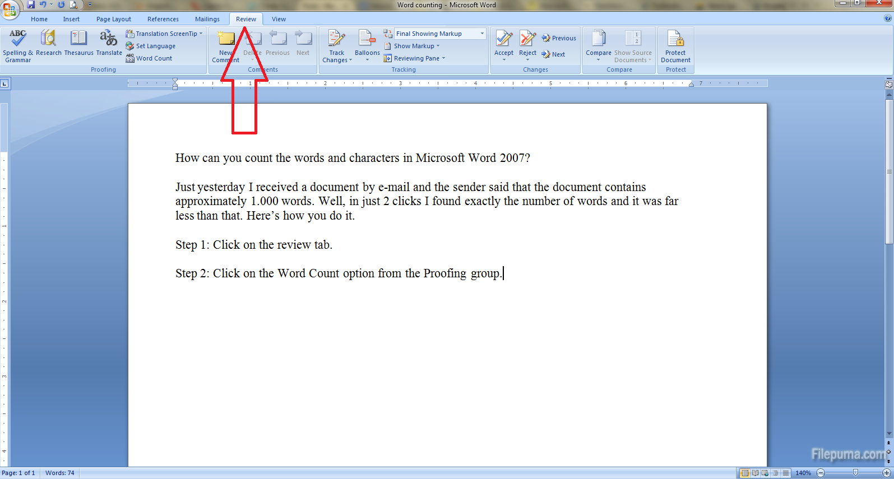Switch to Web Layout view
Image resolution: width=894 pixels, height=479 pixels.
[x=765, y=473]
